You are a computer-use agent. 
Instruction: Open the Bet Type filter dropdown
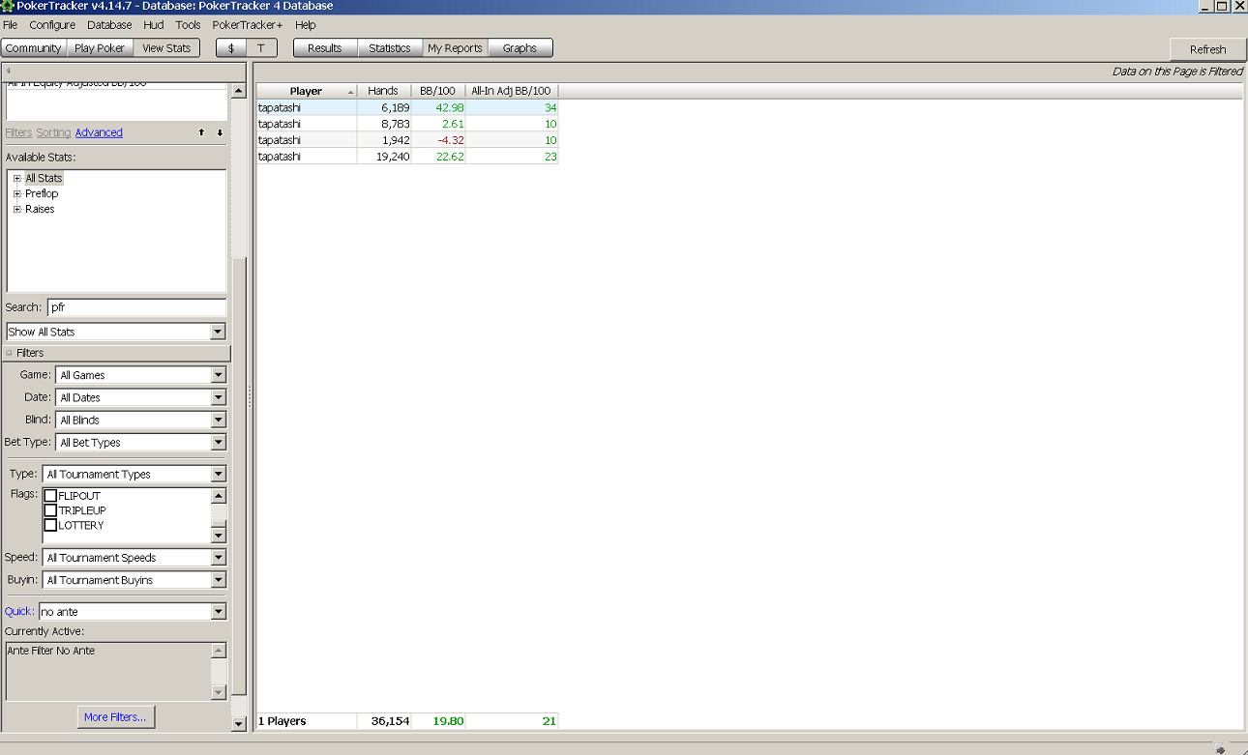point(218,442)
